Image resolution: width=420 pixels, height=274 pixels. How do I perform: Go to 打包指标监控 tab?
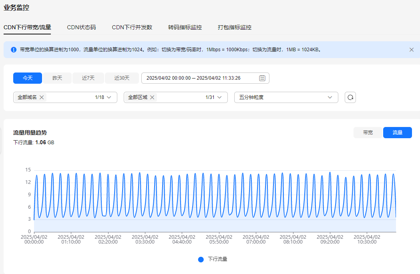tap(235, 27)
